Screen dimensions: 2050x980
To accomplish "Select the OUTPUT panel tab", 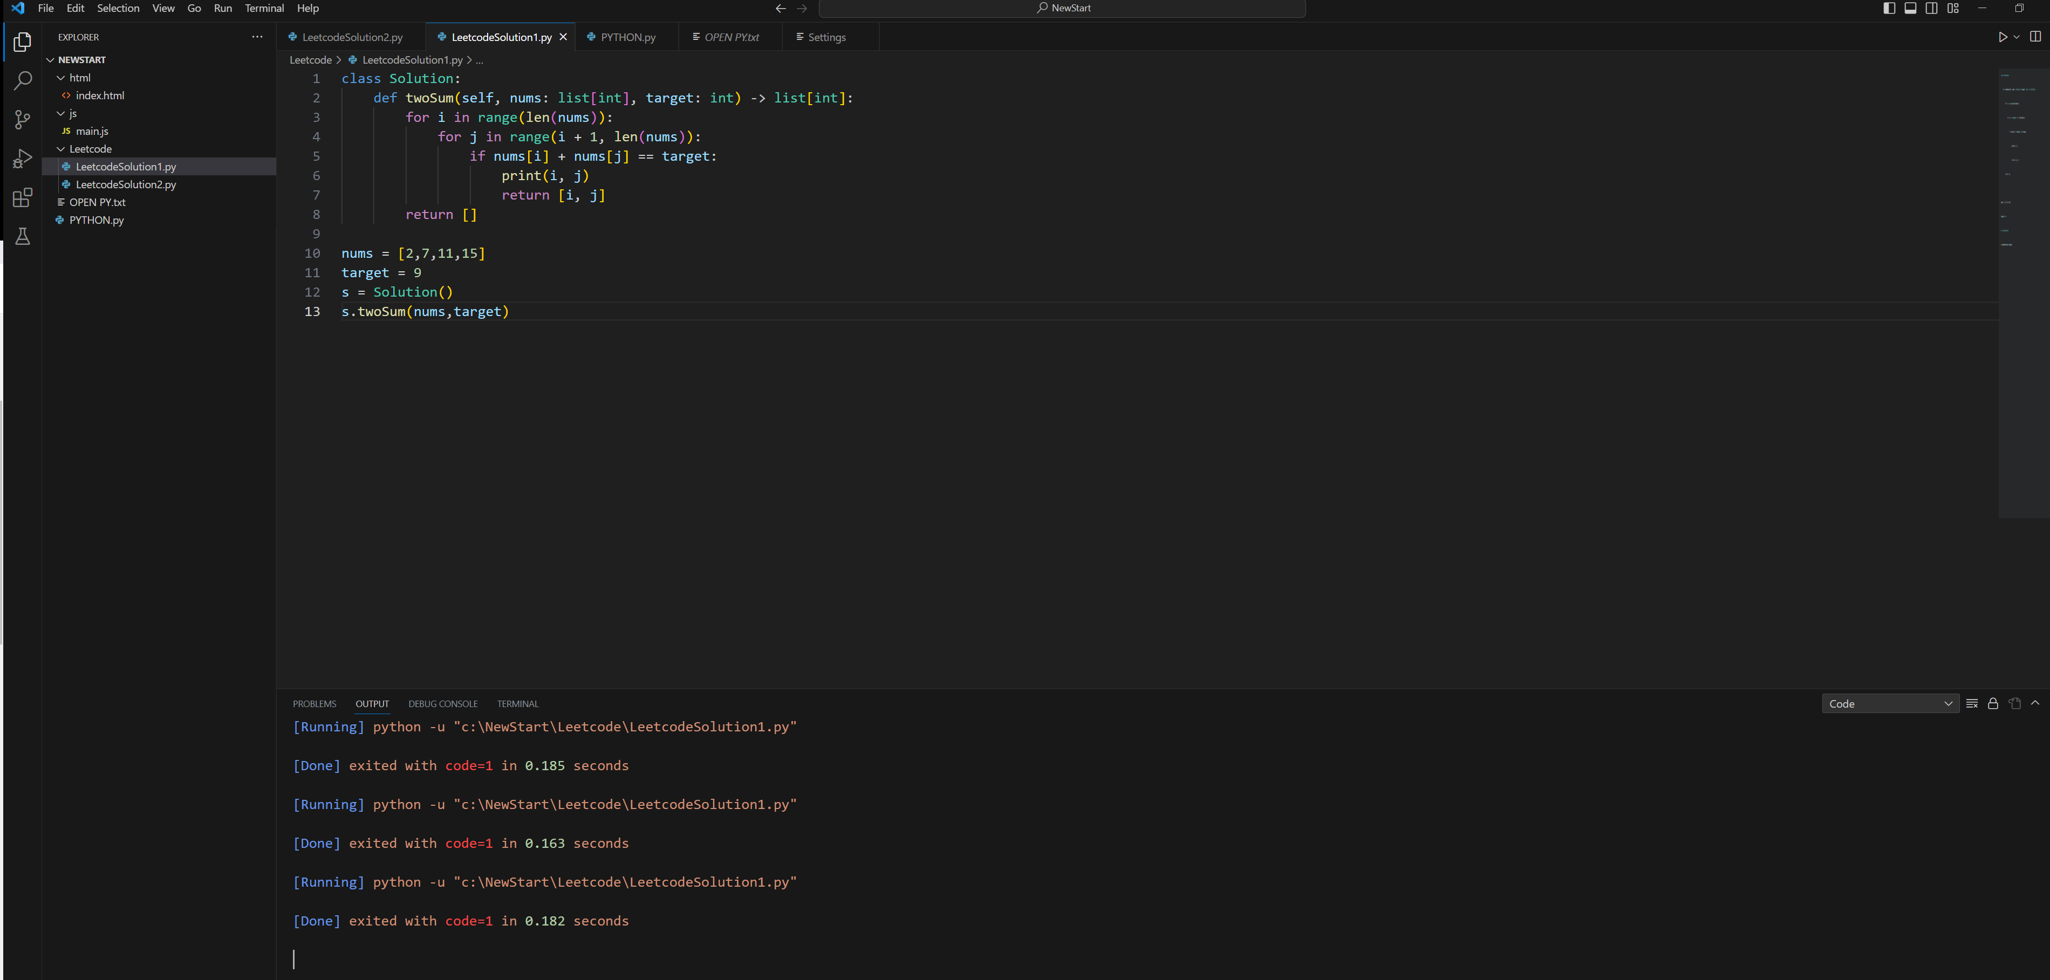I will (x=372, y=703).
